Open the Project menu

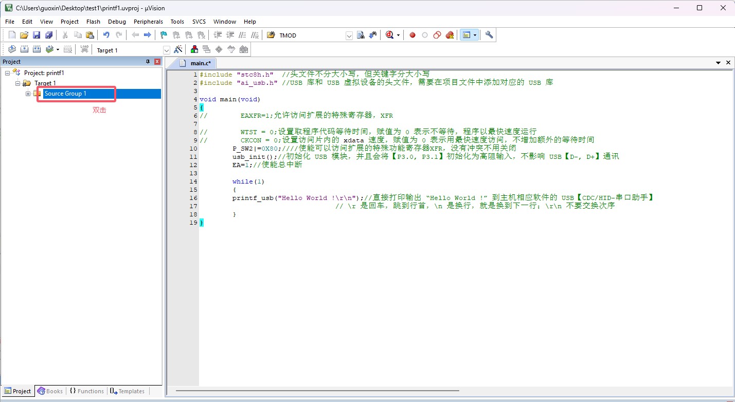click(x=69, y=22)
